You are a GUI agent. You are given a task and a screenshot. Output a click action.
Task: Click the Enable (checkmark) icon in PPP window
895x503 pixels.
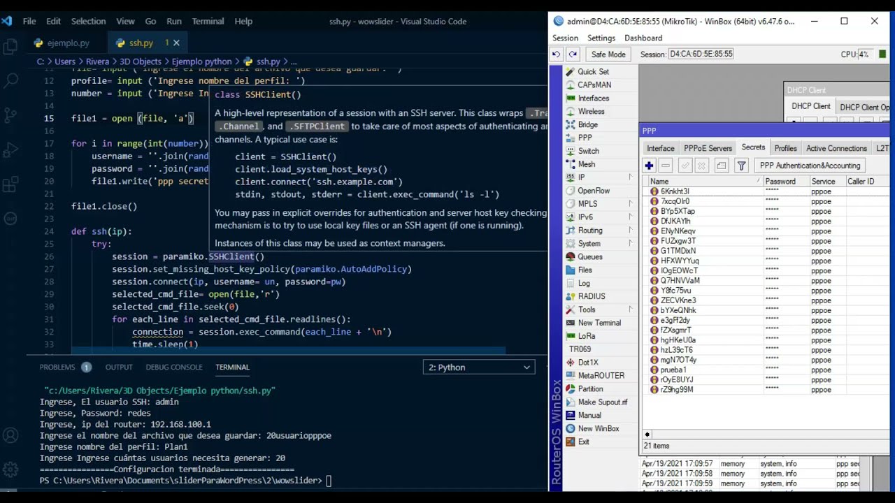[685, 166]
